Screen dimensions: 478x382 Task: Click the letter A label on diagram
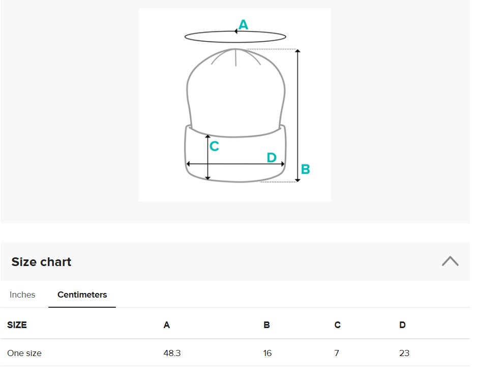point(243,25)
